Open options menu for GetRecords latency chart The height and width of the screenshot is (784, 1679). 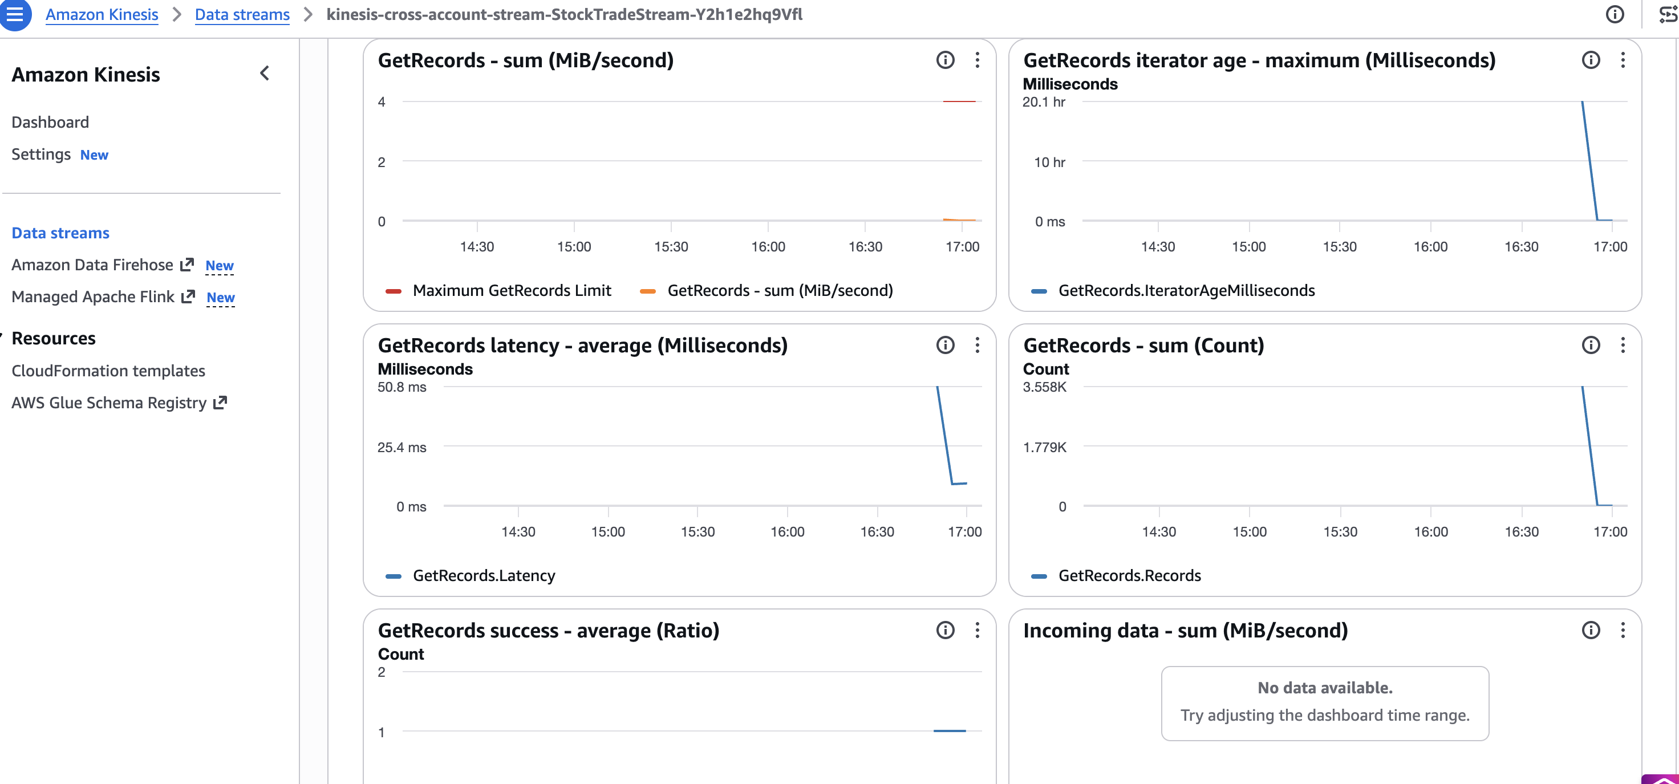(977, 345)
